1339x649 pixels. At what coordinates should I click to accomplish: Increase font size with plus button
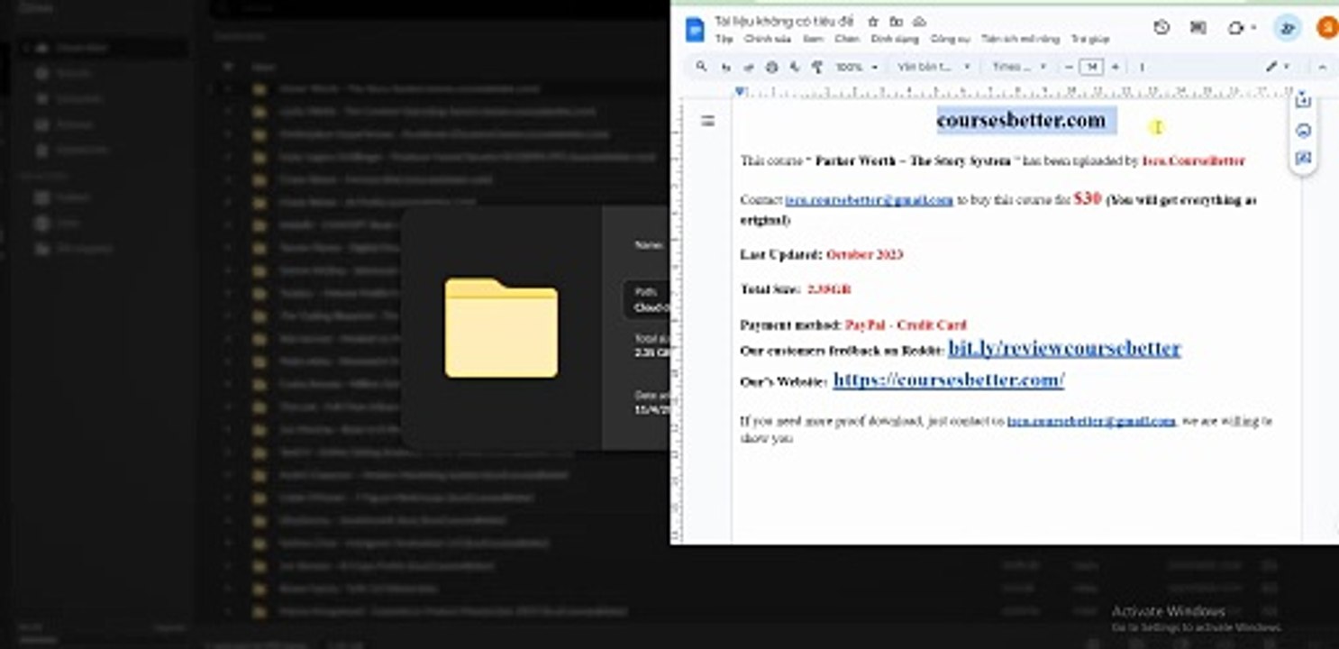pos(1116,67)
